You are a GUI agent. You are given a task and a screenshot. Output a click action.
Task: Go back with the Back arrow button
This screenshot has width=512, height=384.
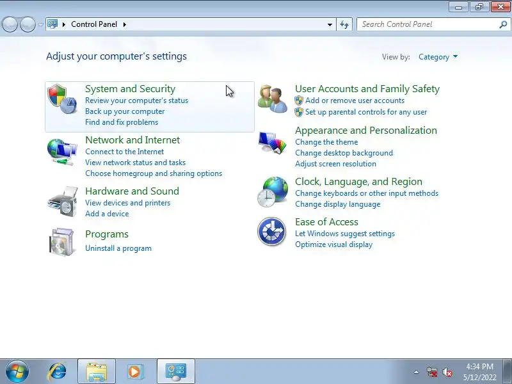point(10,24)
